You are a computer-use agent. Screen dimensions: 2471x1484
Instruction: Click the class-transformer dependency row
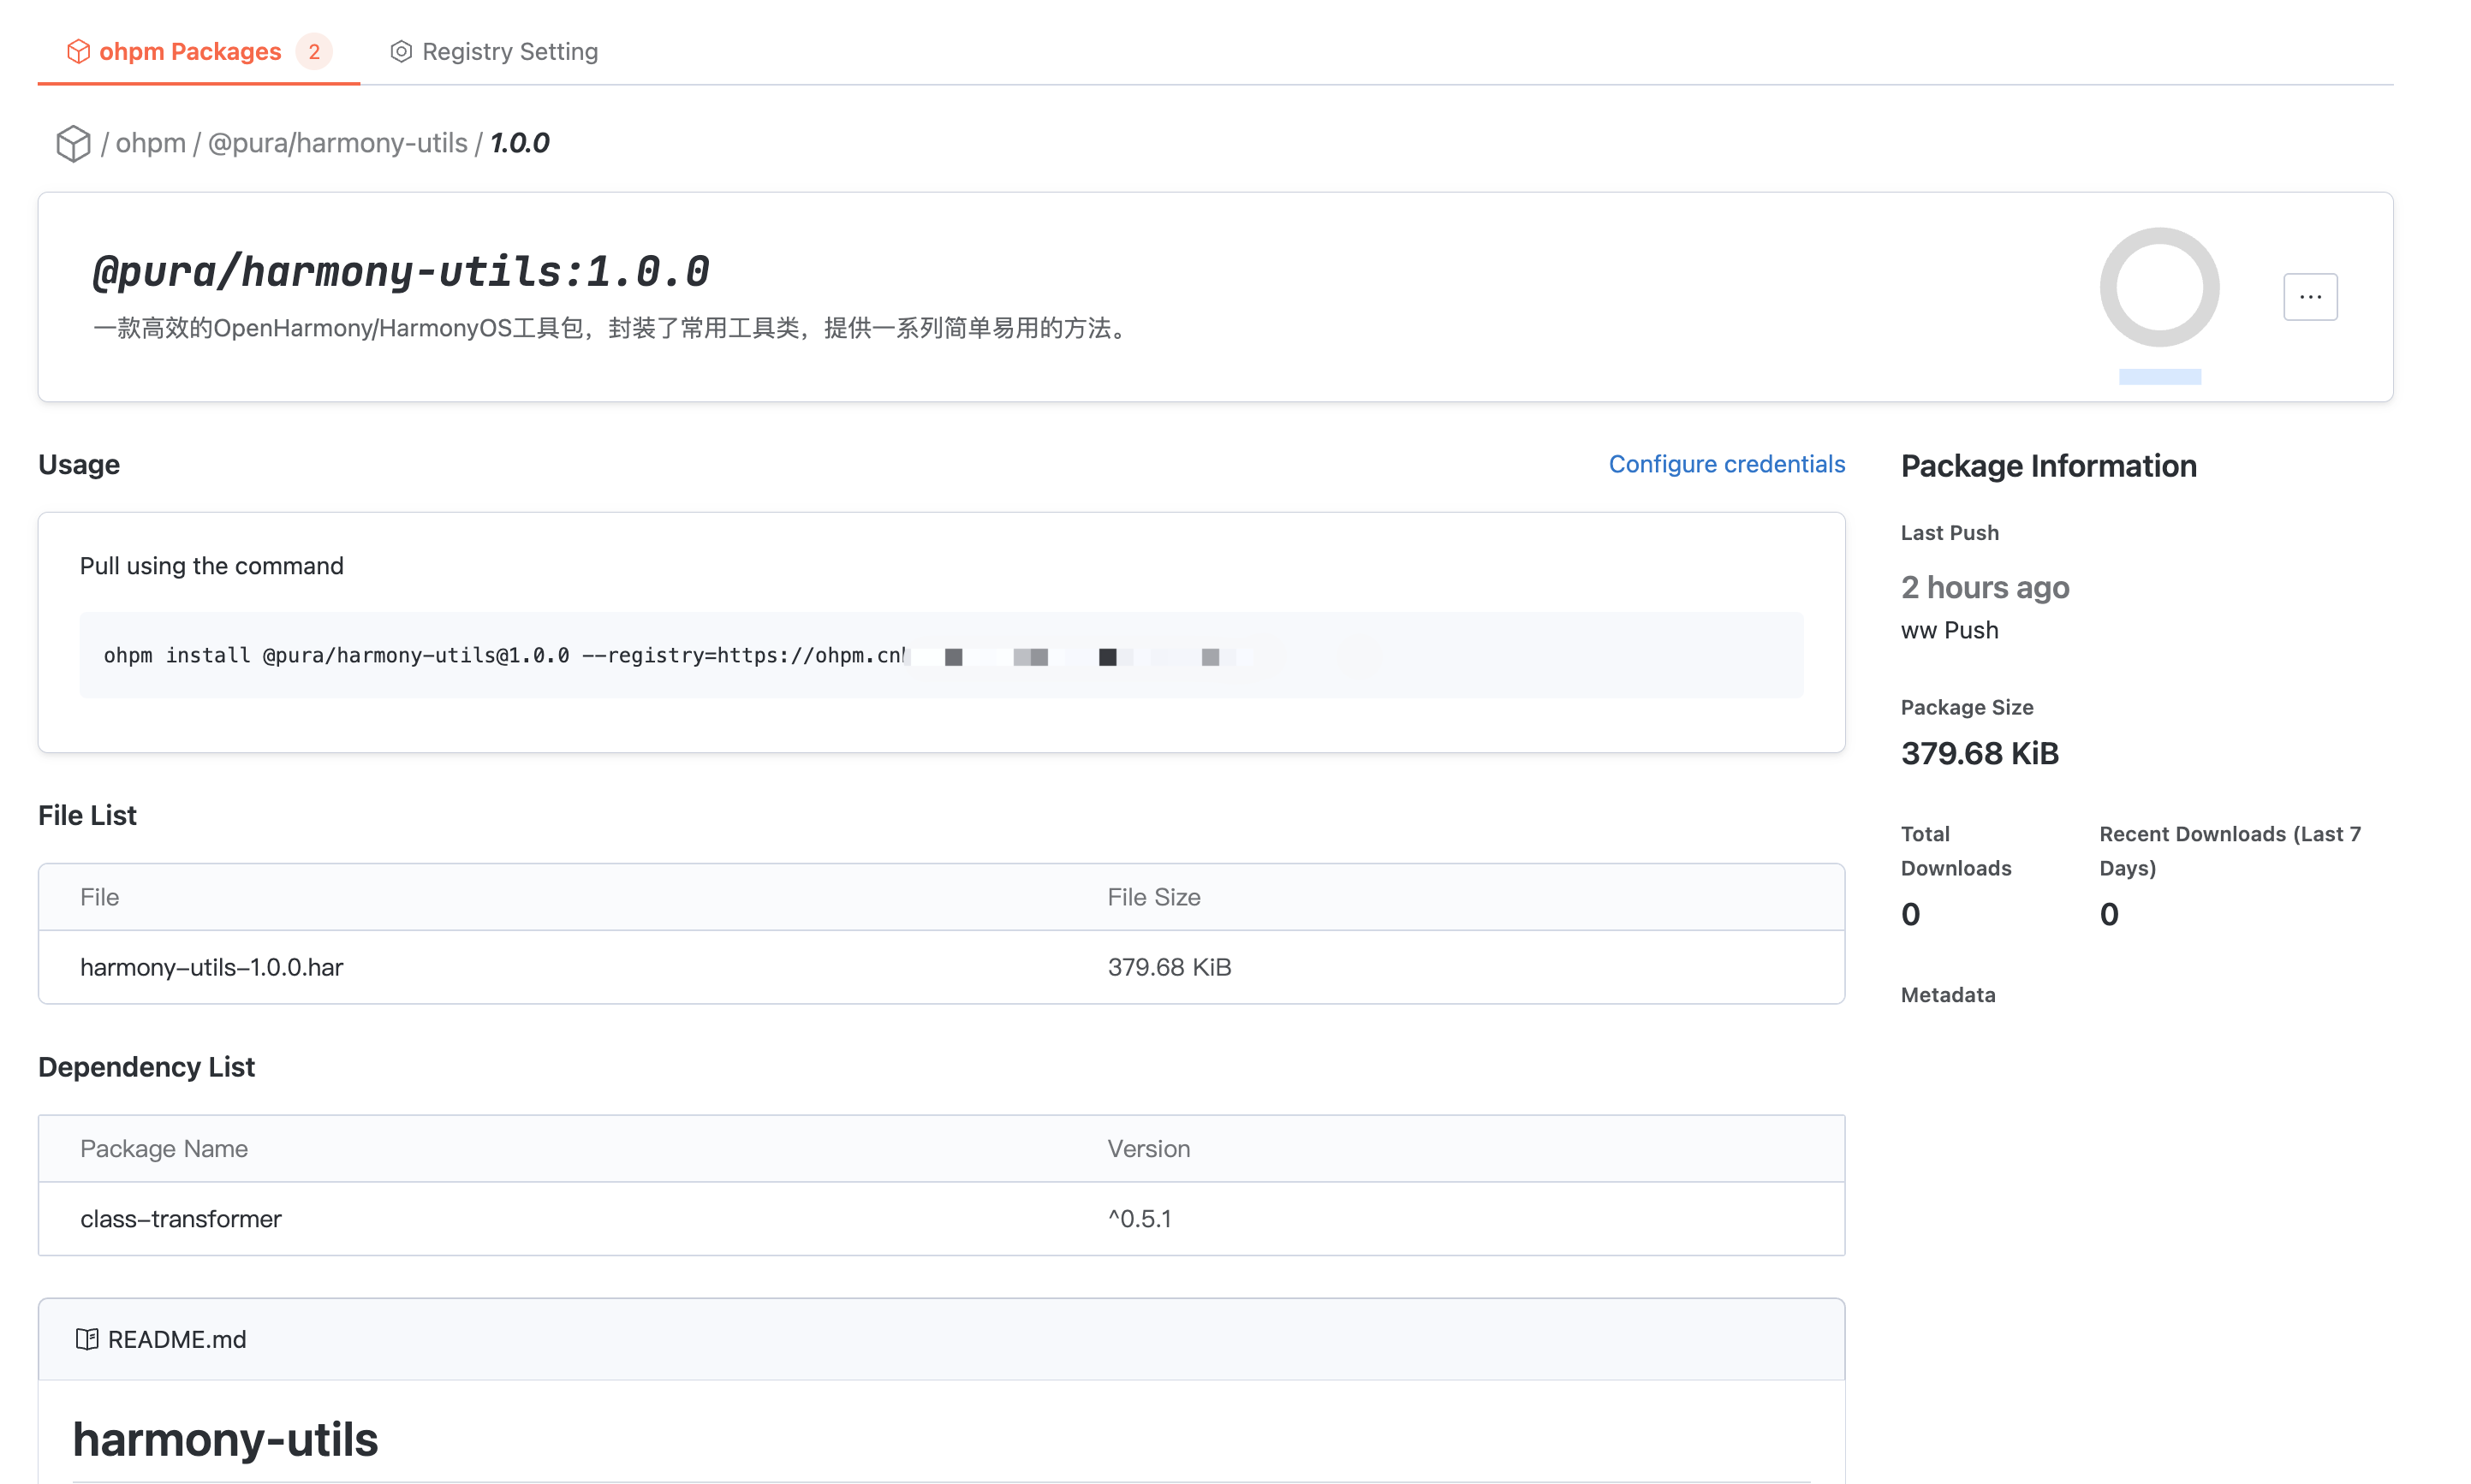tap(181, 1218)
